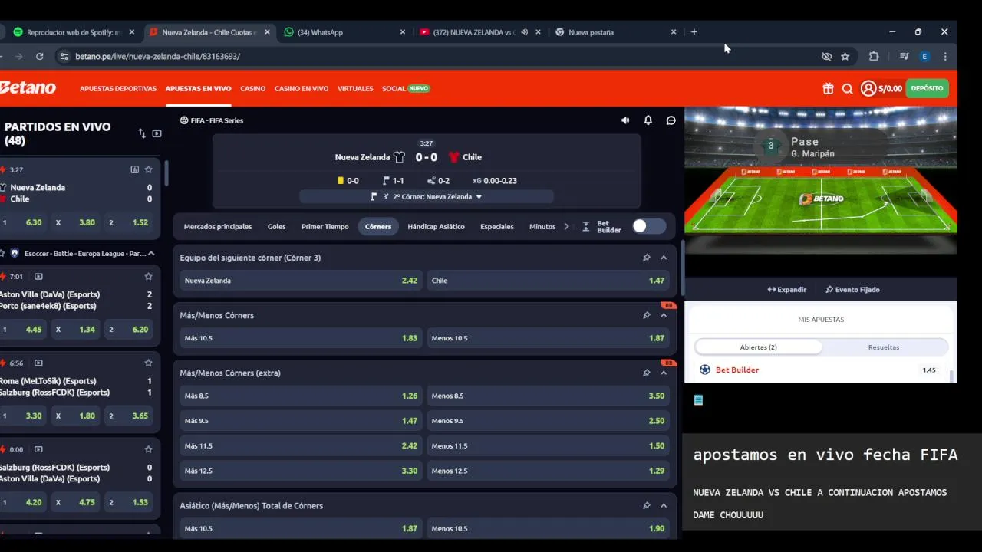Switch to the Especiales tab

pos(497,227)
